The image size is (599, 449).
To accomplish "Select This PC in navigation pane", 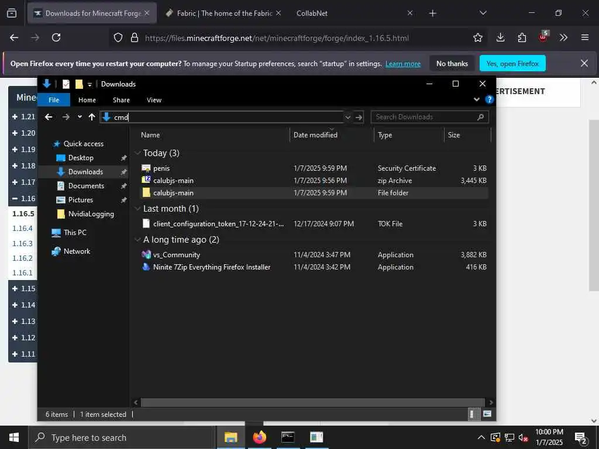I will pyautogui.click(x=75, y=233).
